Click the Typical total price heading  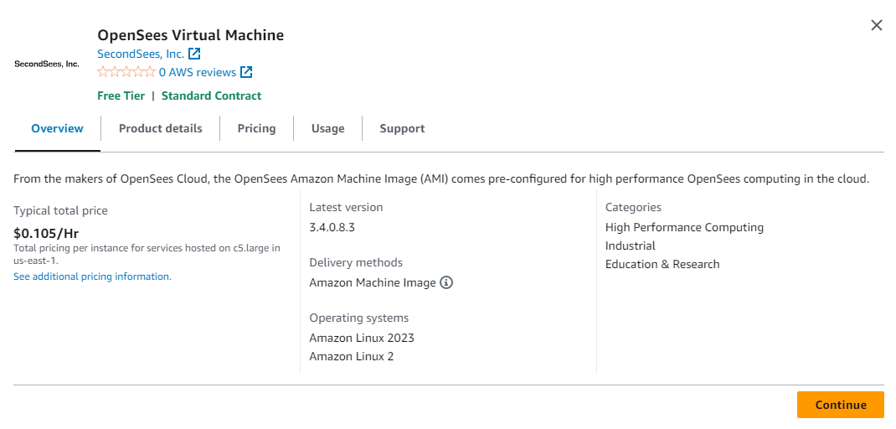tap(60, 210)
